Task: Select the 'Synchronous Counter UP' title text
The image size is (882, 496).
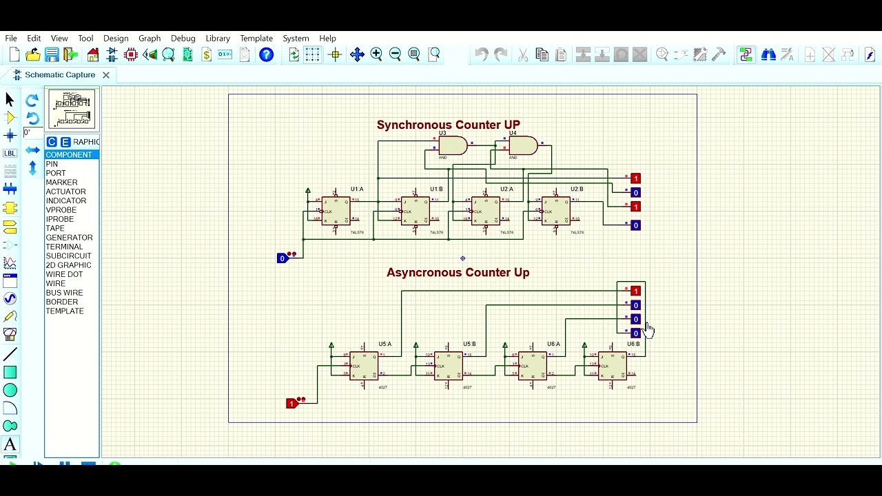Action: 449,125
